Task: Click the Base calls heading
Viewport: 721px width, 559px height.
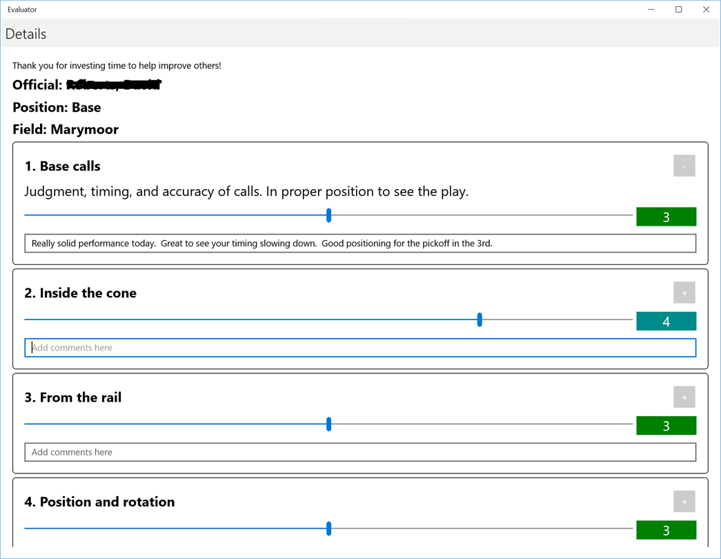Action: pyautogui.click(x=63, y=166)
